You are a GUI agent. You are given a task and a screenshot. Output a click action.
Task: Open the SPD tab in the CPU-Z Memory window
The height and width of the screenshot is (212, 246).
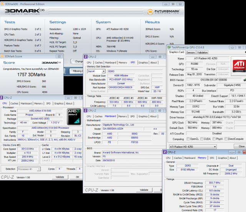[212, 158]
